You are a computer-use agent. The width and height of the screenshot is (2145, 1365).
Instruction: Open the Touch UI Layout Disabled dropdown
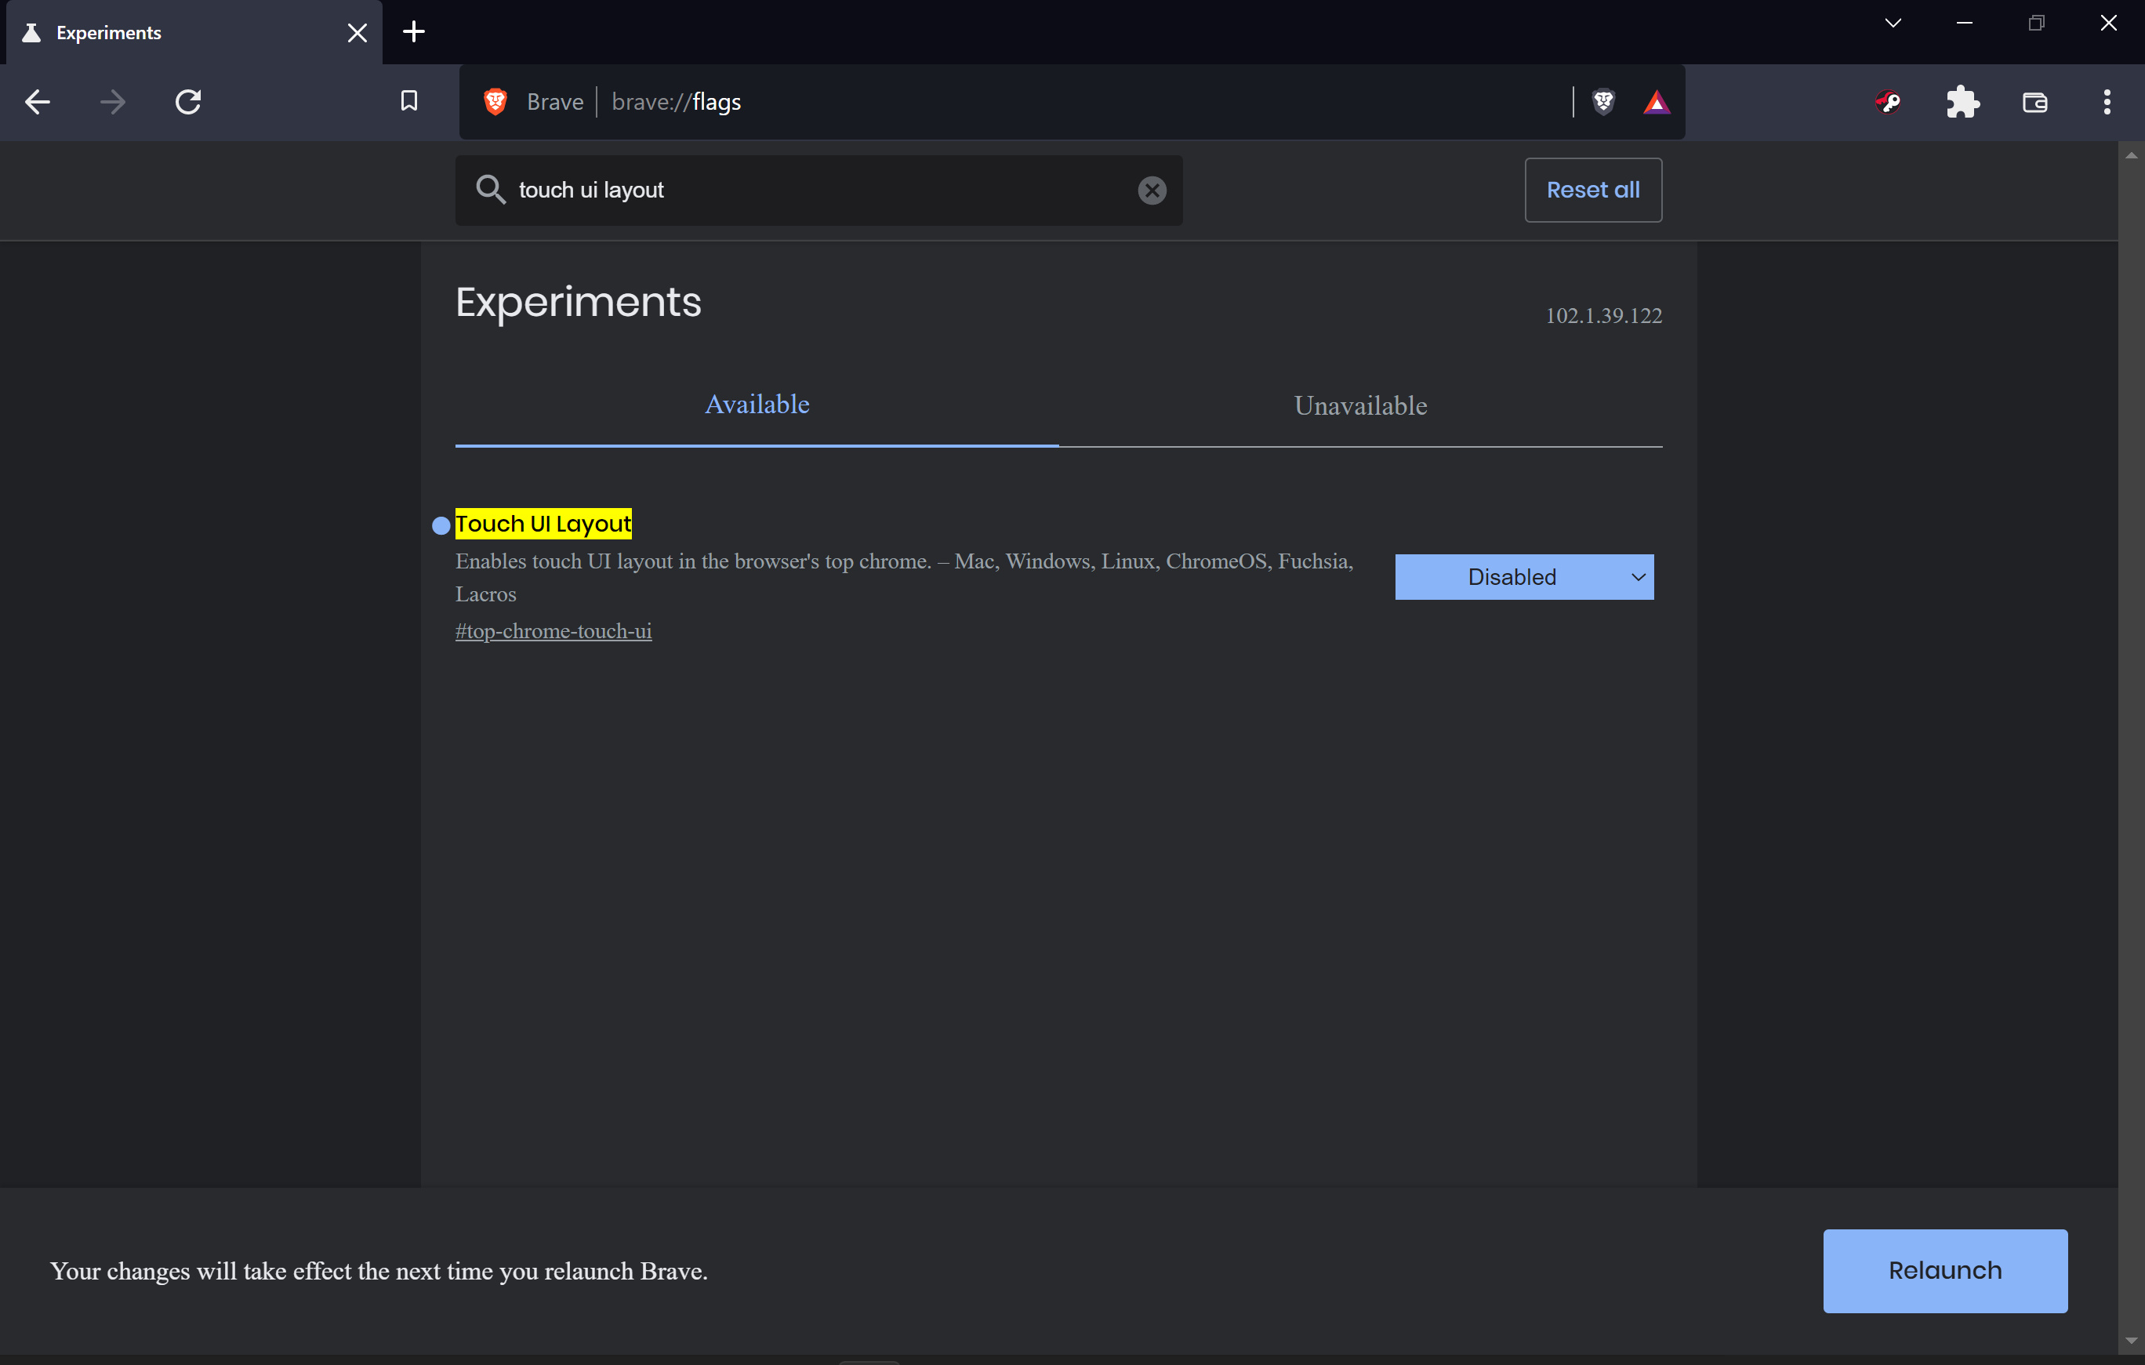(1524, 577)
